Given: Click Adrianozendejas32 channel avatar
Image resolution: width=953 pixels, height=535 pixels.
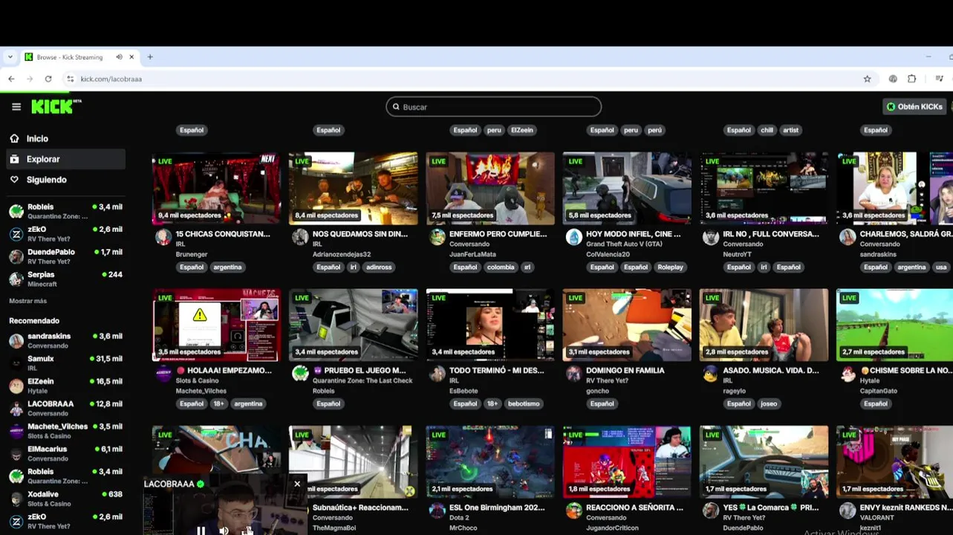Looking at the screenshot, I should tap(300, 237).
